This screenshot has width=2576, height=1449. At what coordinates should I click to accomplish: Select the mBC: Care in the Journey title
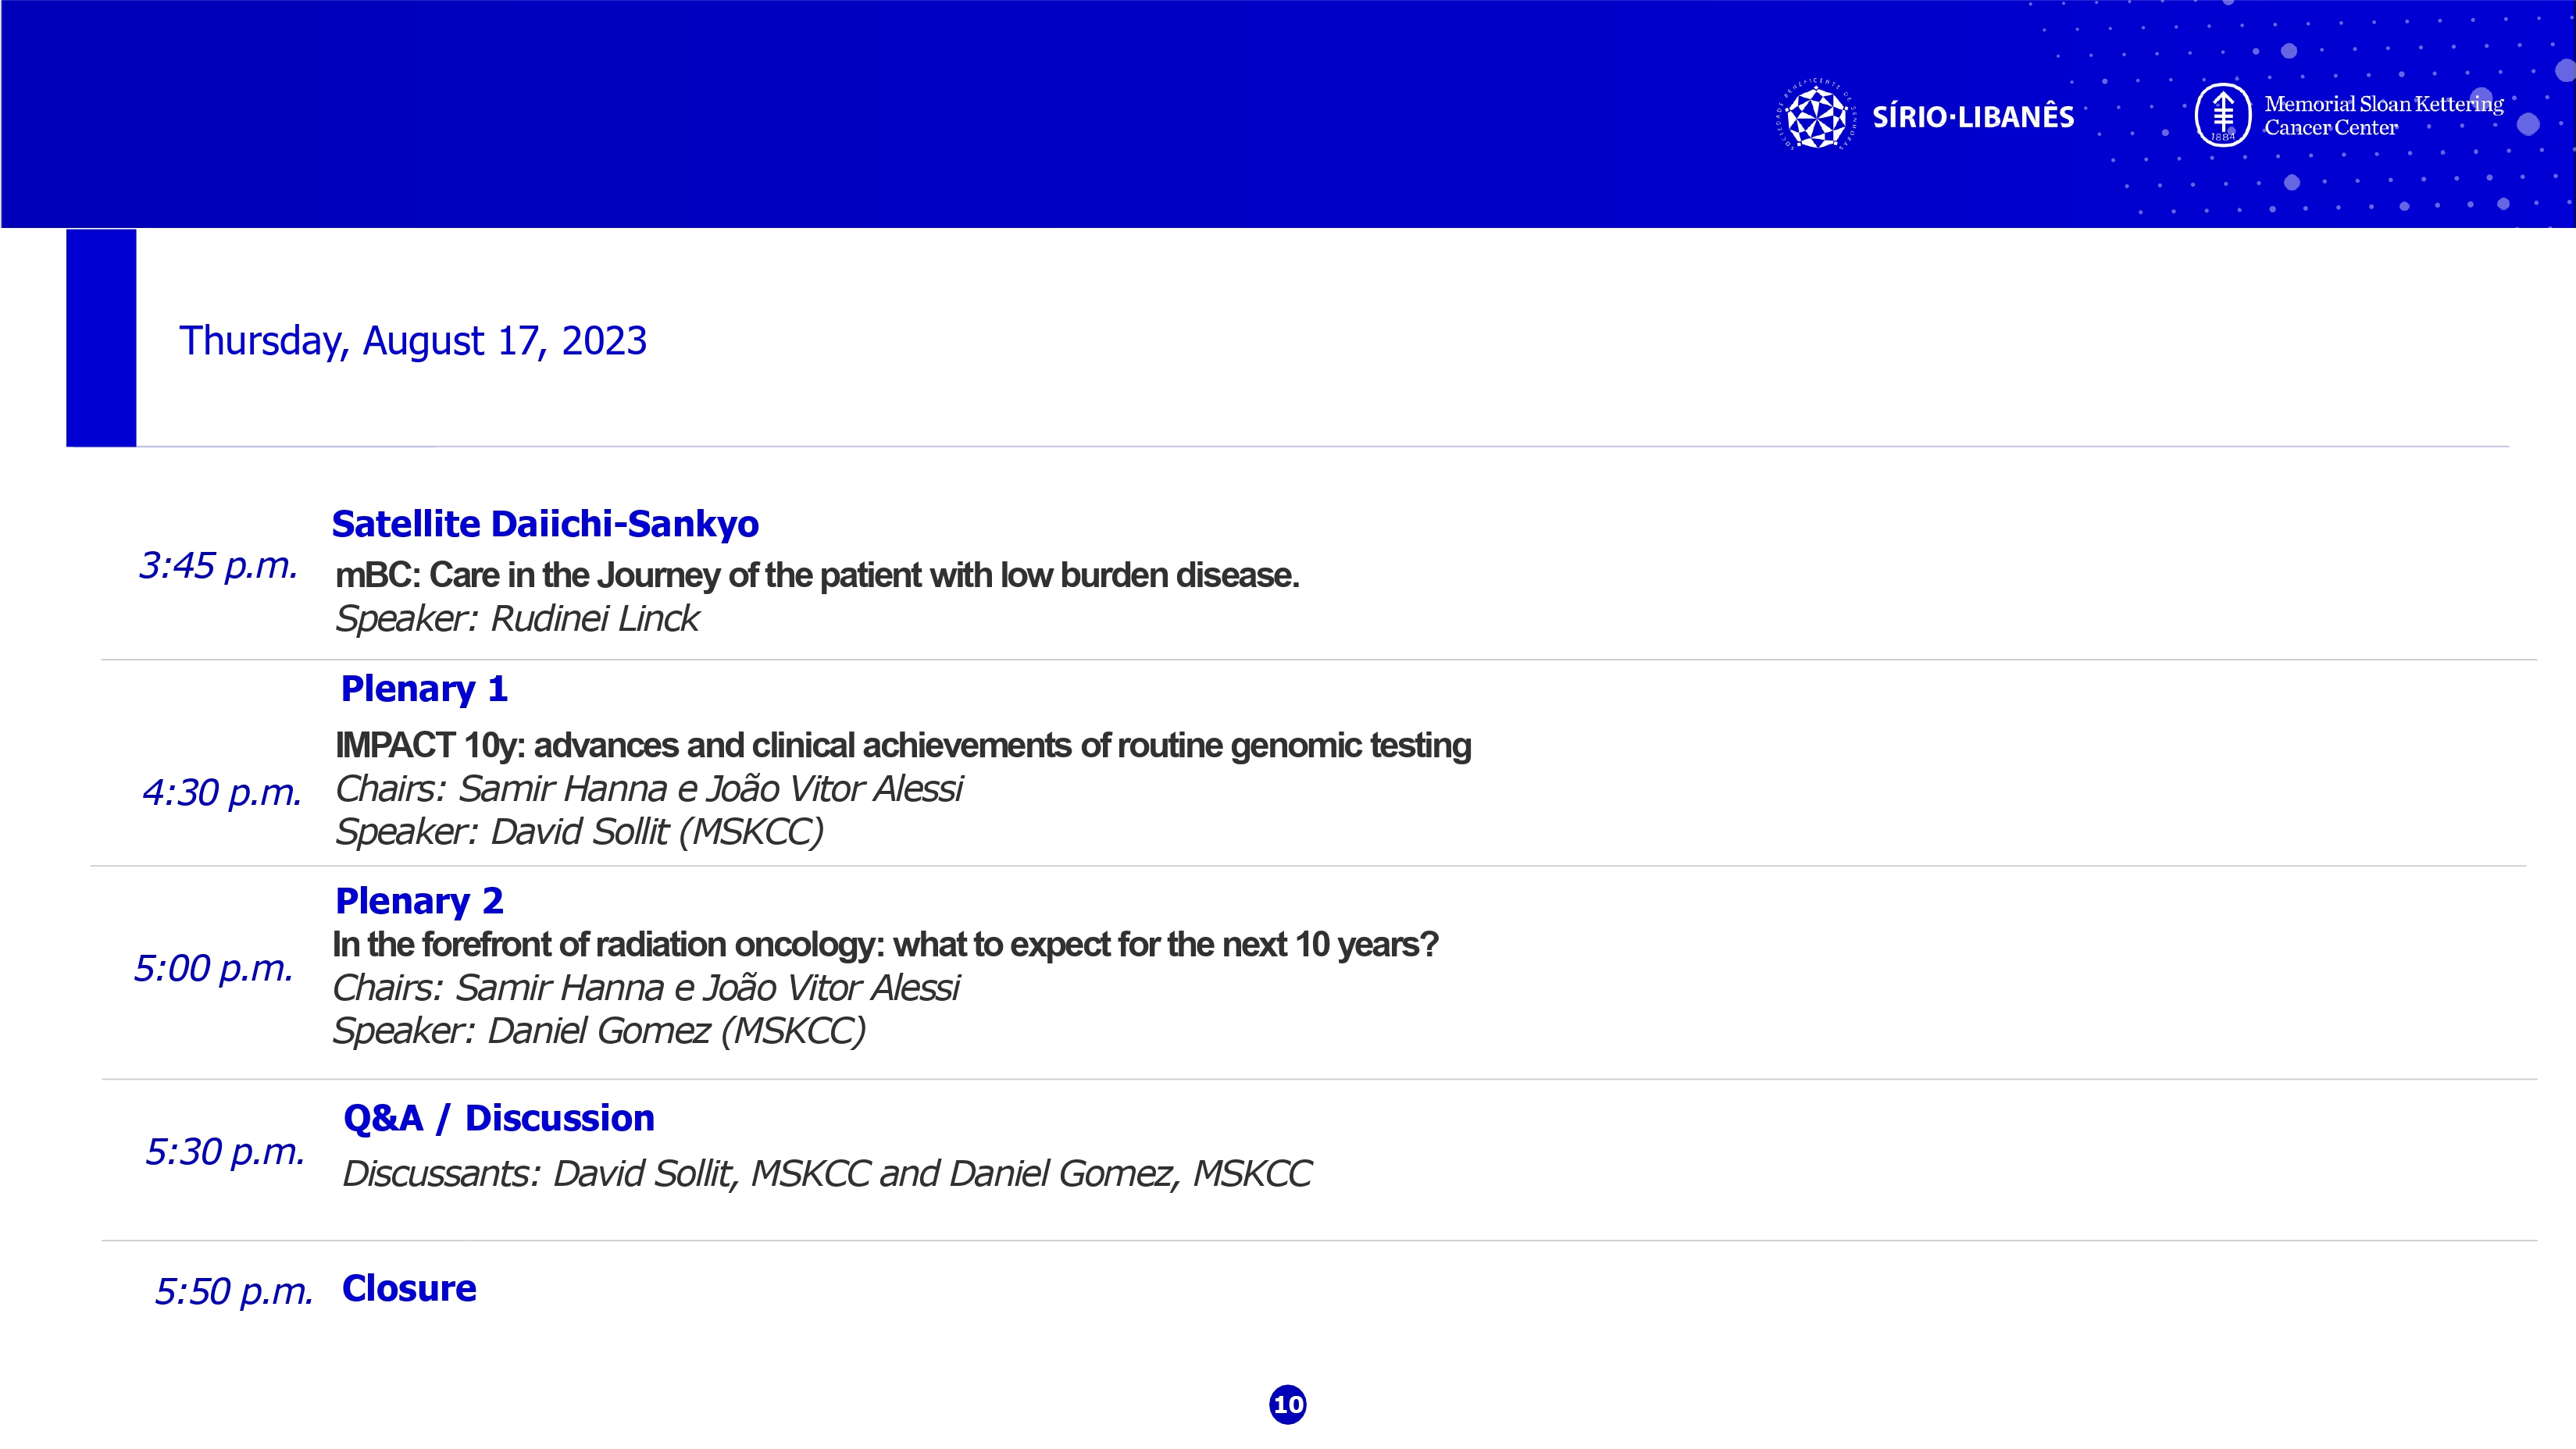click(x=817, y=575)
